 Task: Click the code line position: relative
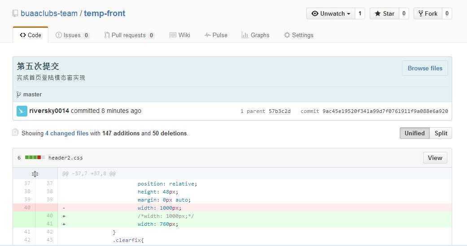coord(167,184)
